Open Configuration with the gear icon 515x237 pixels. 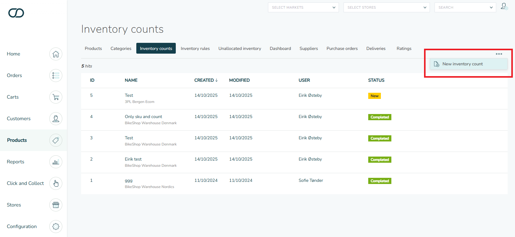[56, 227]
